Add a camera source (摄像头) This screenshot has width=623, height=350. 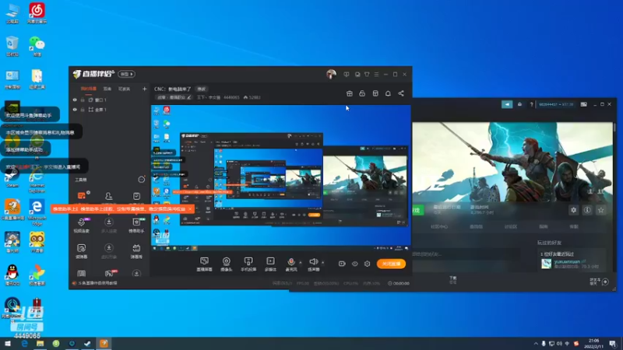[x=226, y=264]
